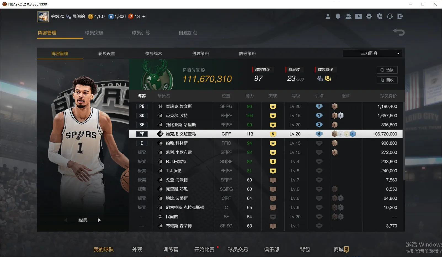
Task: Open 训练营 in bottom menu
Action: click(x=171, y=250)
